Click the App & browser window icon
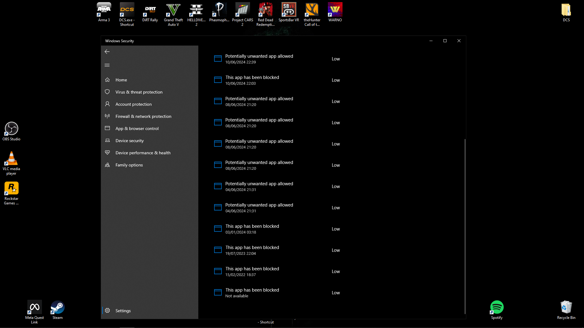 pos(107,128)
